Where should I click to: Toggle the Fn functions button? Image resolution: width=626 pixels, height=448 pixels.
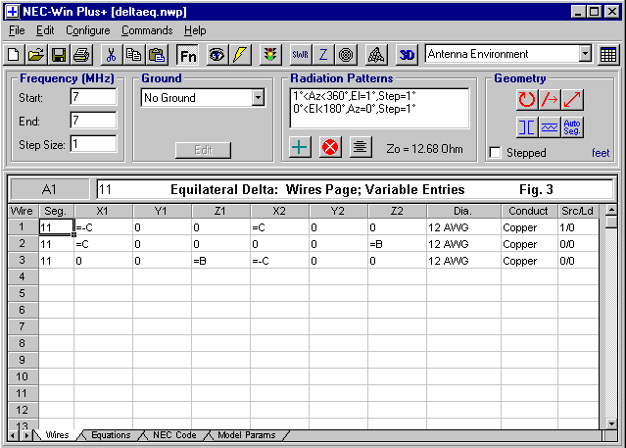pos(187,55)
